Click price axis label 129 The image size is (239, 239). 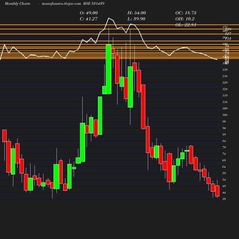225,83
